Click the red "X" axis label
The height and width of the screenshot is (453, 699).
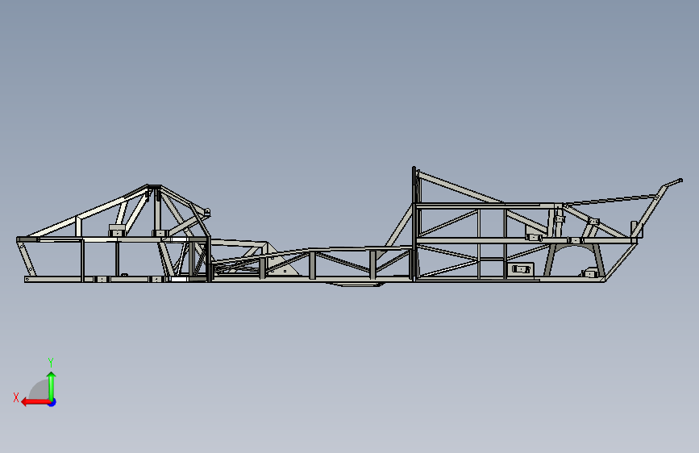(16, 397)
